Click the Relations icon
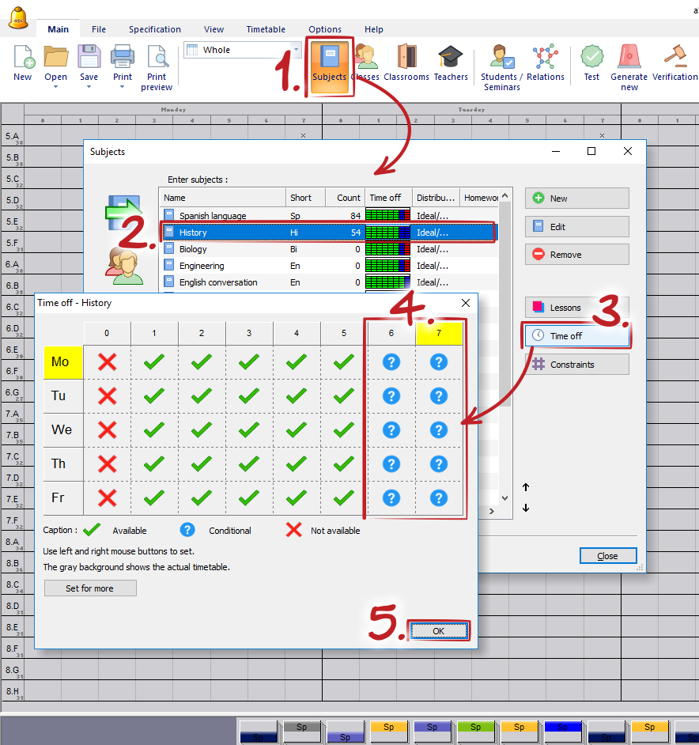 coord(545,59)
